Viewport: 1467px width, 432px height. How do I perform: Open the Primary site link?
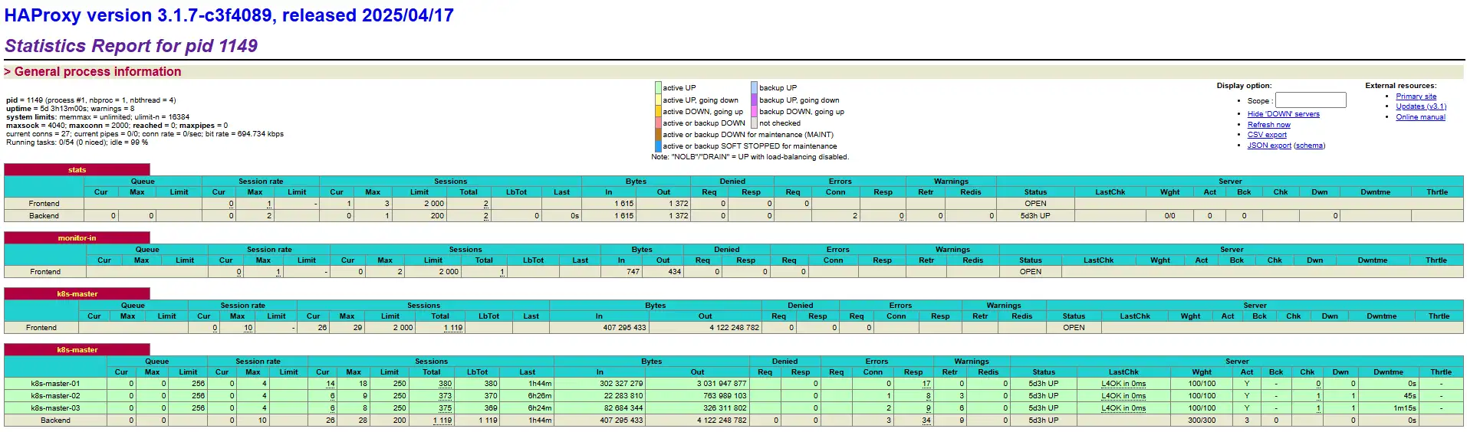pyautogui.click(x=1416, y=97)
